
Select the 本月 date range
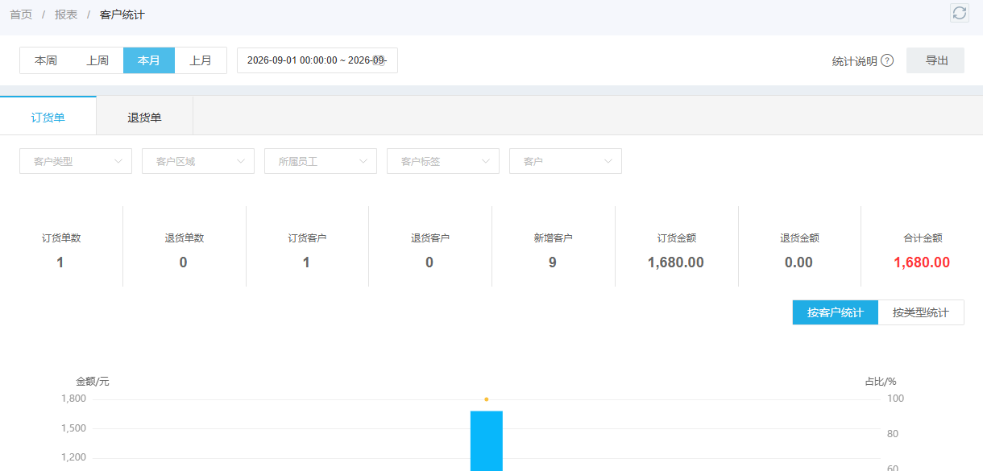point(149,60)
